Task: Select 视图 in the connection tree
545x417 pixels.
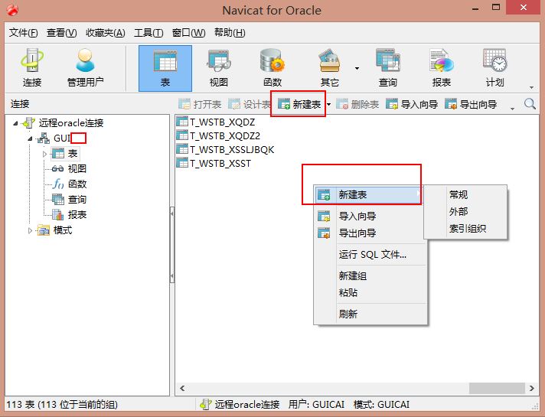Action: (x=77, y=168)
